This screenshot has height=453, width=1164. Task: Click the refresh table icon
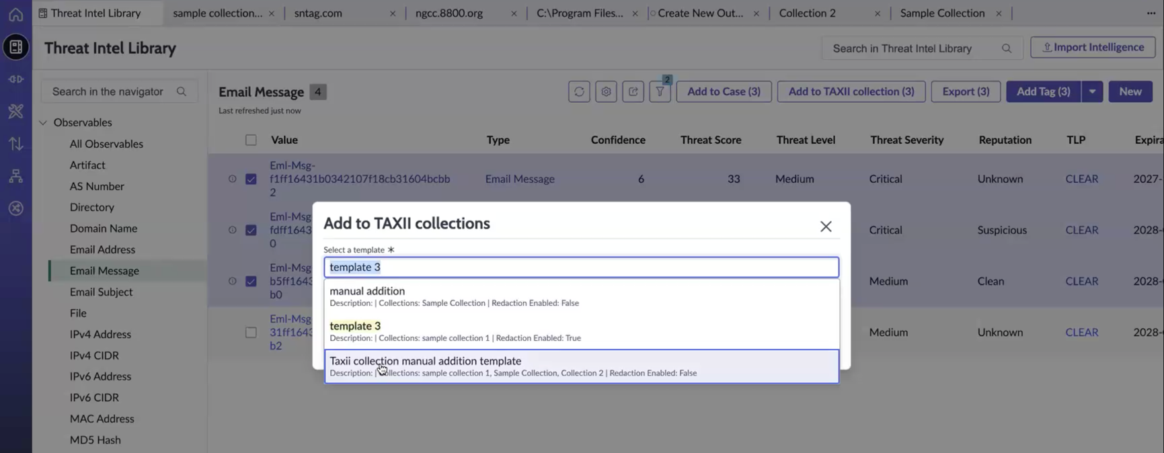(579, 91)
